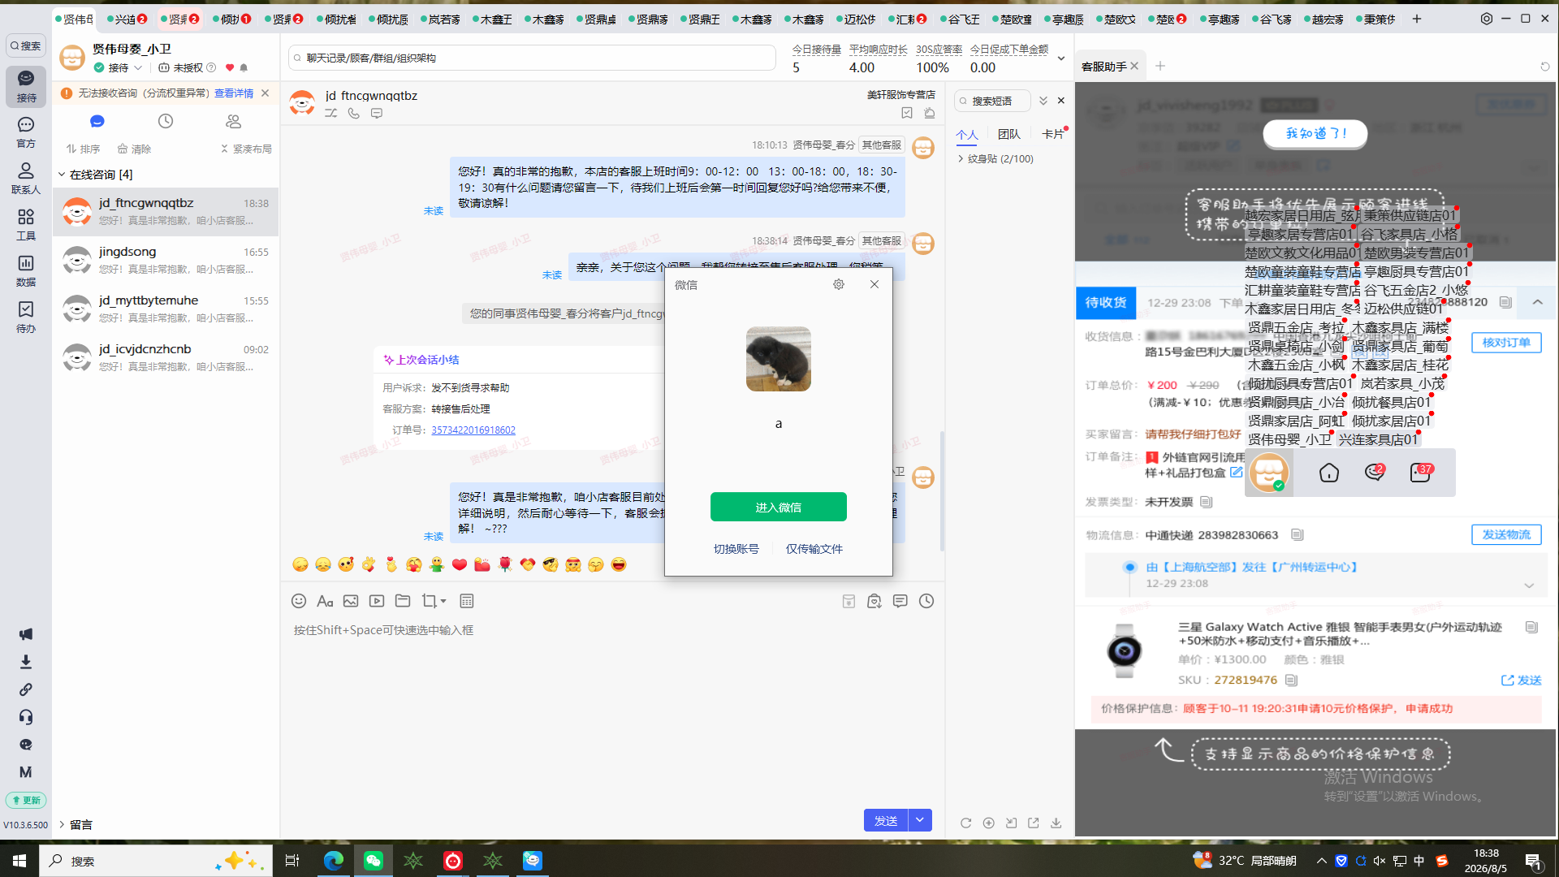Click 仅传输文件 in WeChat popup
This screenshot has height=877, width=1559.
click(x=814, y=549)
